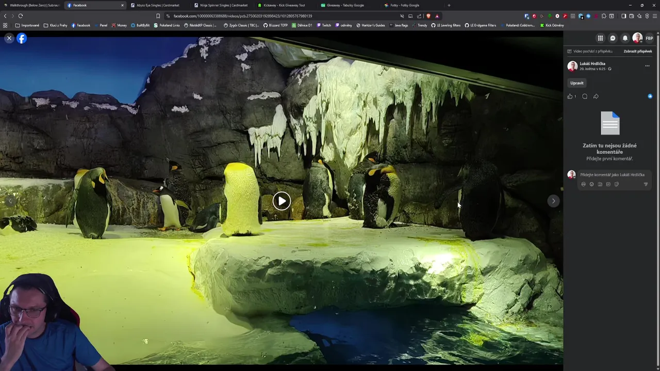Go to the next media arrow
Screen dimensions: 660x371
tap(553, 201)
